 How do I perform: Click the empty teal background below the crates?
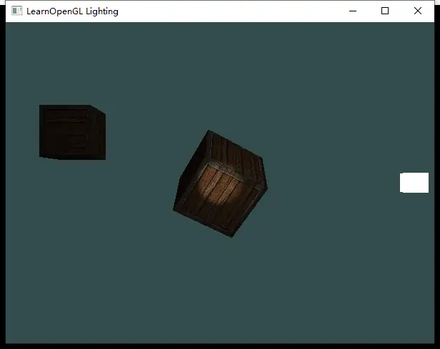coord(214,300)
